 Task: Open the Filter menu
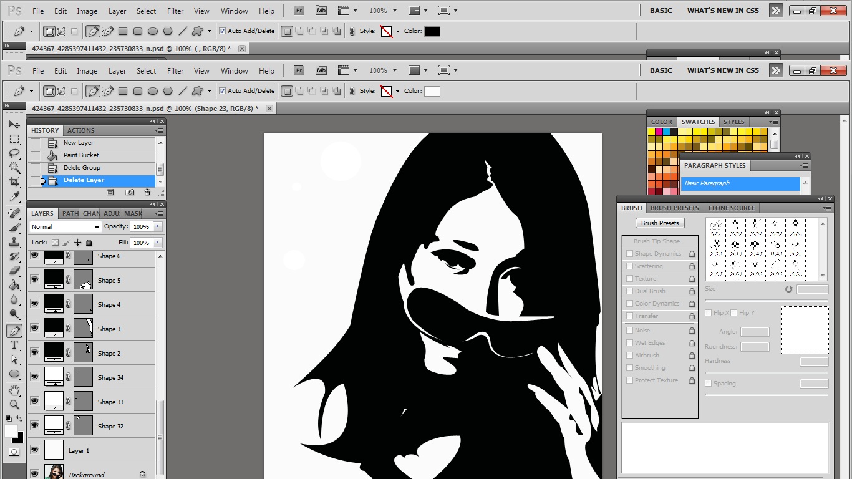175,70
